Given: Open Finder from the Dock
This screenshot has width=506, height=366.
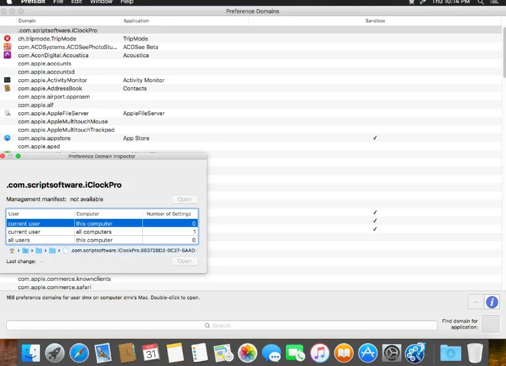Looking at the screenshot, I should (x=31, y=353).
